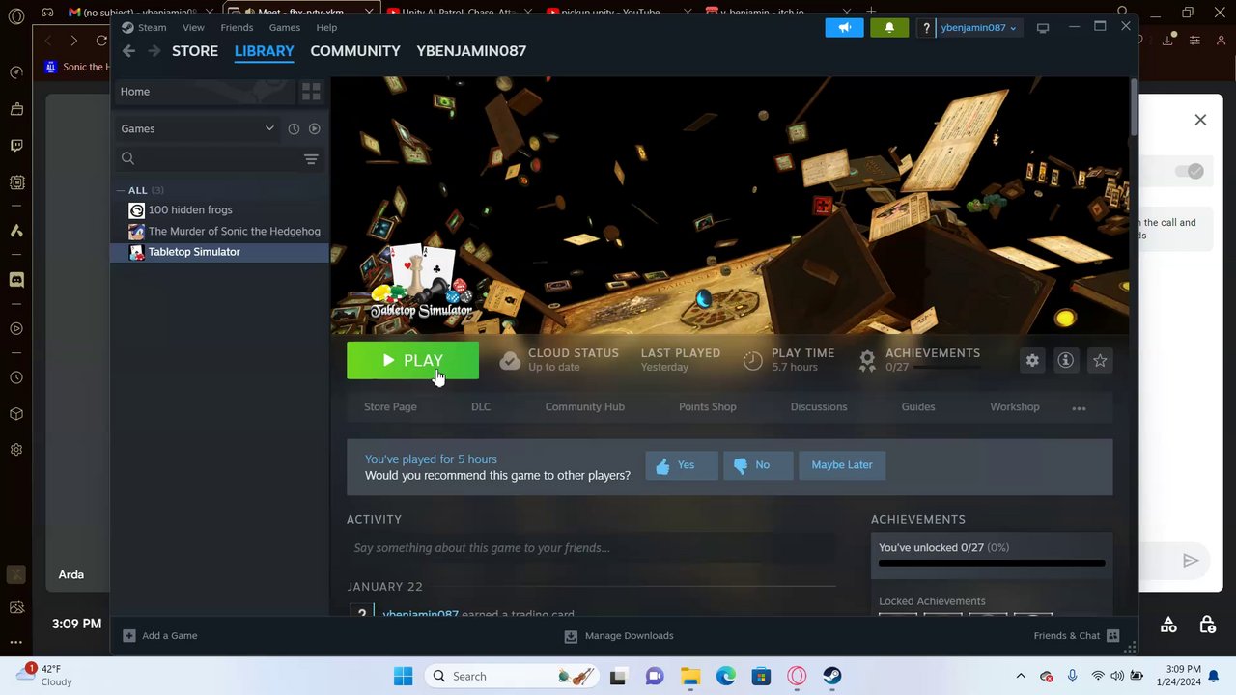Image resolution: width=1236 pixels, height=695 pixels.
Task: Open the DLC link
Action: 481,406
